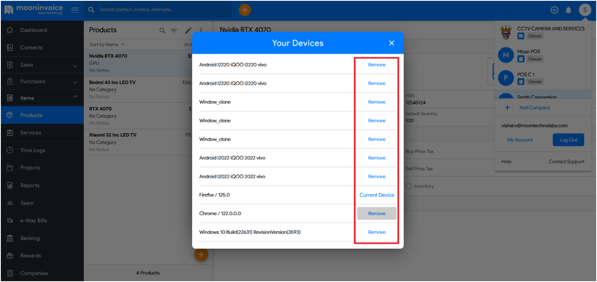Click the Sell Price Tax label
Screen dimensions: 597x282
click(419, 169)
